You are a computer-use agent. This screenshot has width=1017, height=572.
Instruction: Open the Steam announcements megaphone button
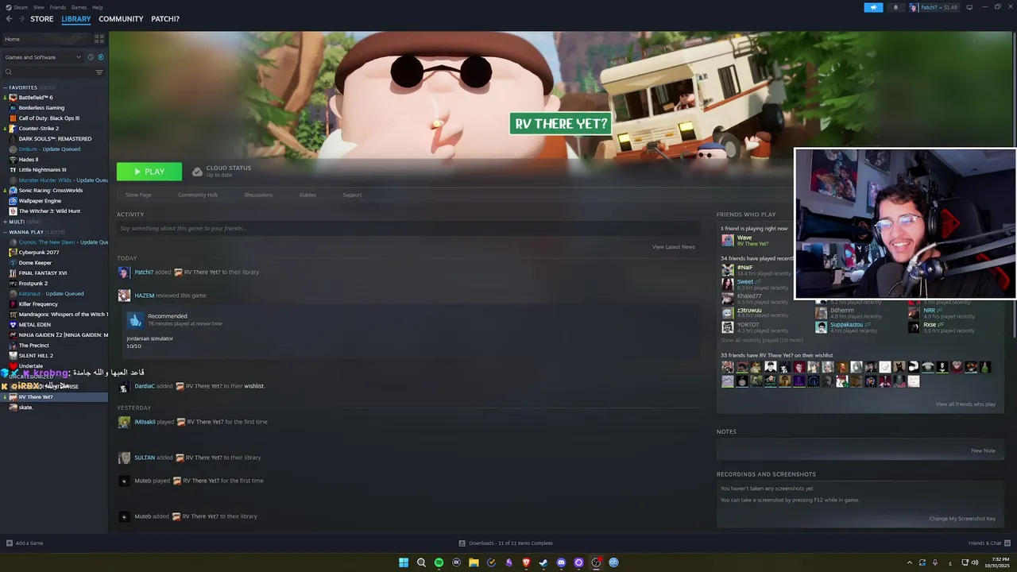(x=873, y=7)
